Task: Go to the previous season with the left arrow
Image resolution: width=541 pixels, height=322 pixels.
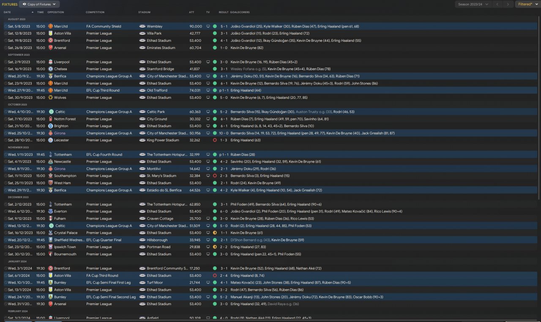Action: [498, 4]
